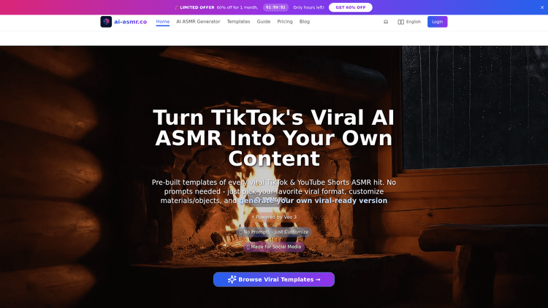
Task: Open the Templates menu item
Action: (238, 22)
